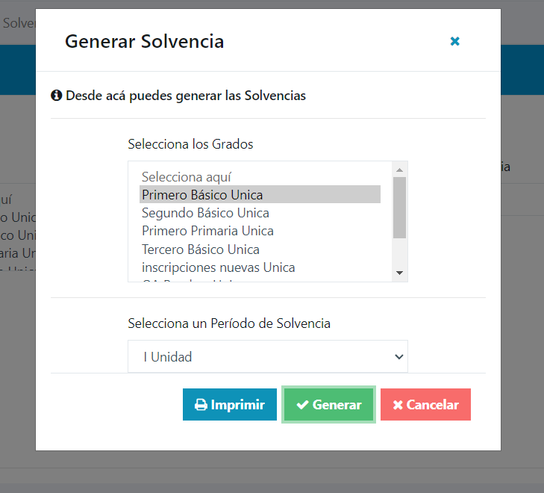Image resolution: width=544 pixels, height=493 pixels.
Task: Choose Primero Primaria Unica from the list
Action: [260, 231]
